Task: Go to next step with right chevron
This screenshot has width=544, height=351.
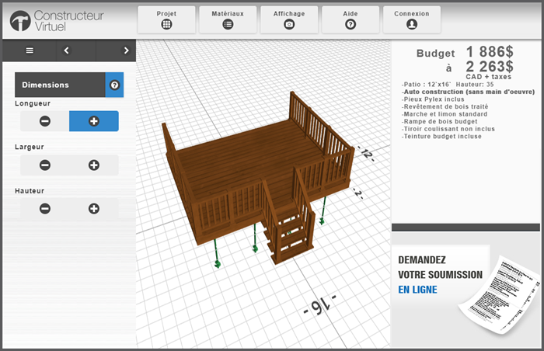Action: 126,50
